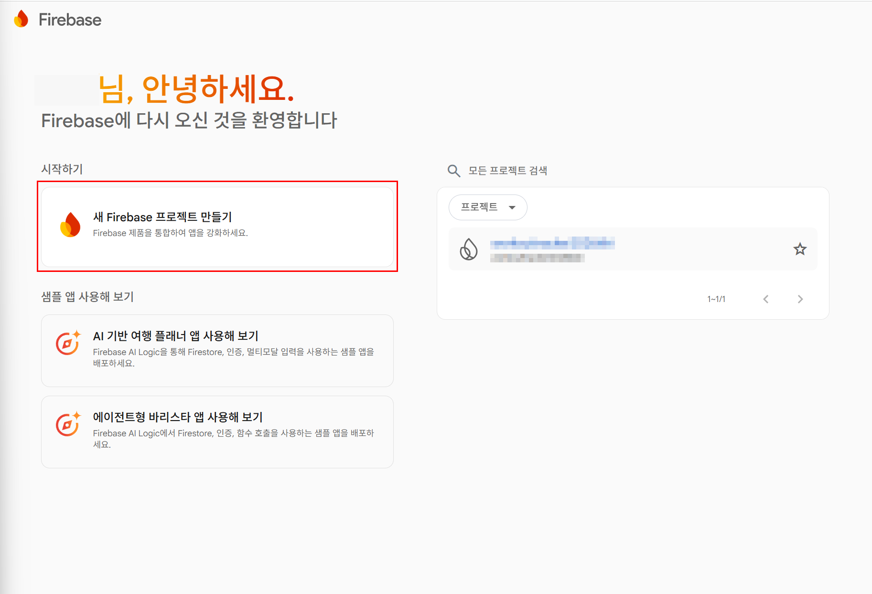Click 'Firebase 제품을 통합하여 앱을 강화하세요.' text
Screen dimensions: 872x594
click(x=171, y=233)
